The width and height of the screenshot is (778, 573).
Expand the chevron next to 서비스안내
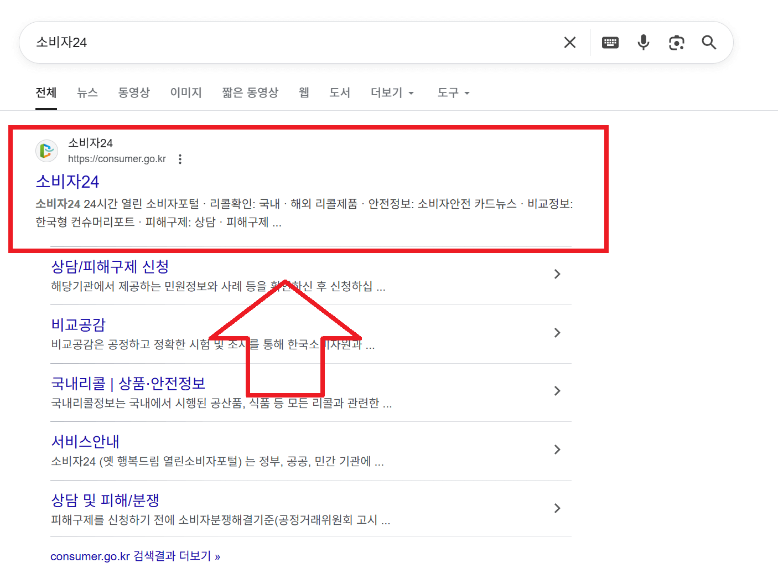tap(557, 450)
